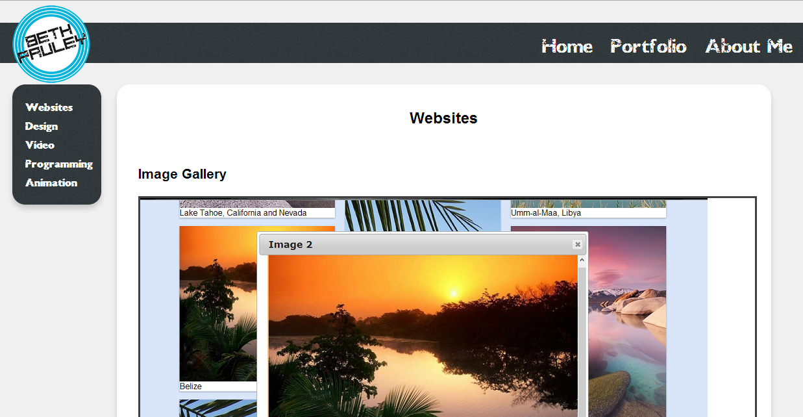Click the Belize sunset thumbnail
This screenshot has width=803, height=417.
tap(217, 303)
